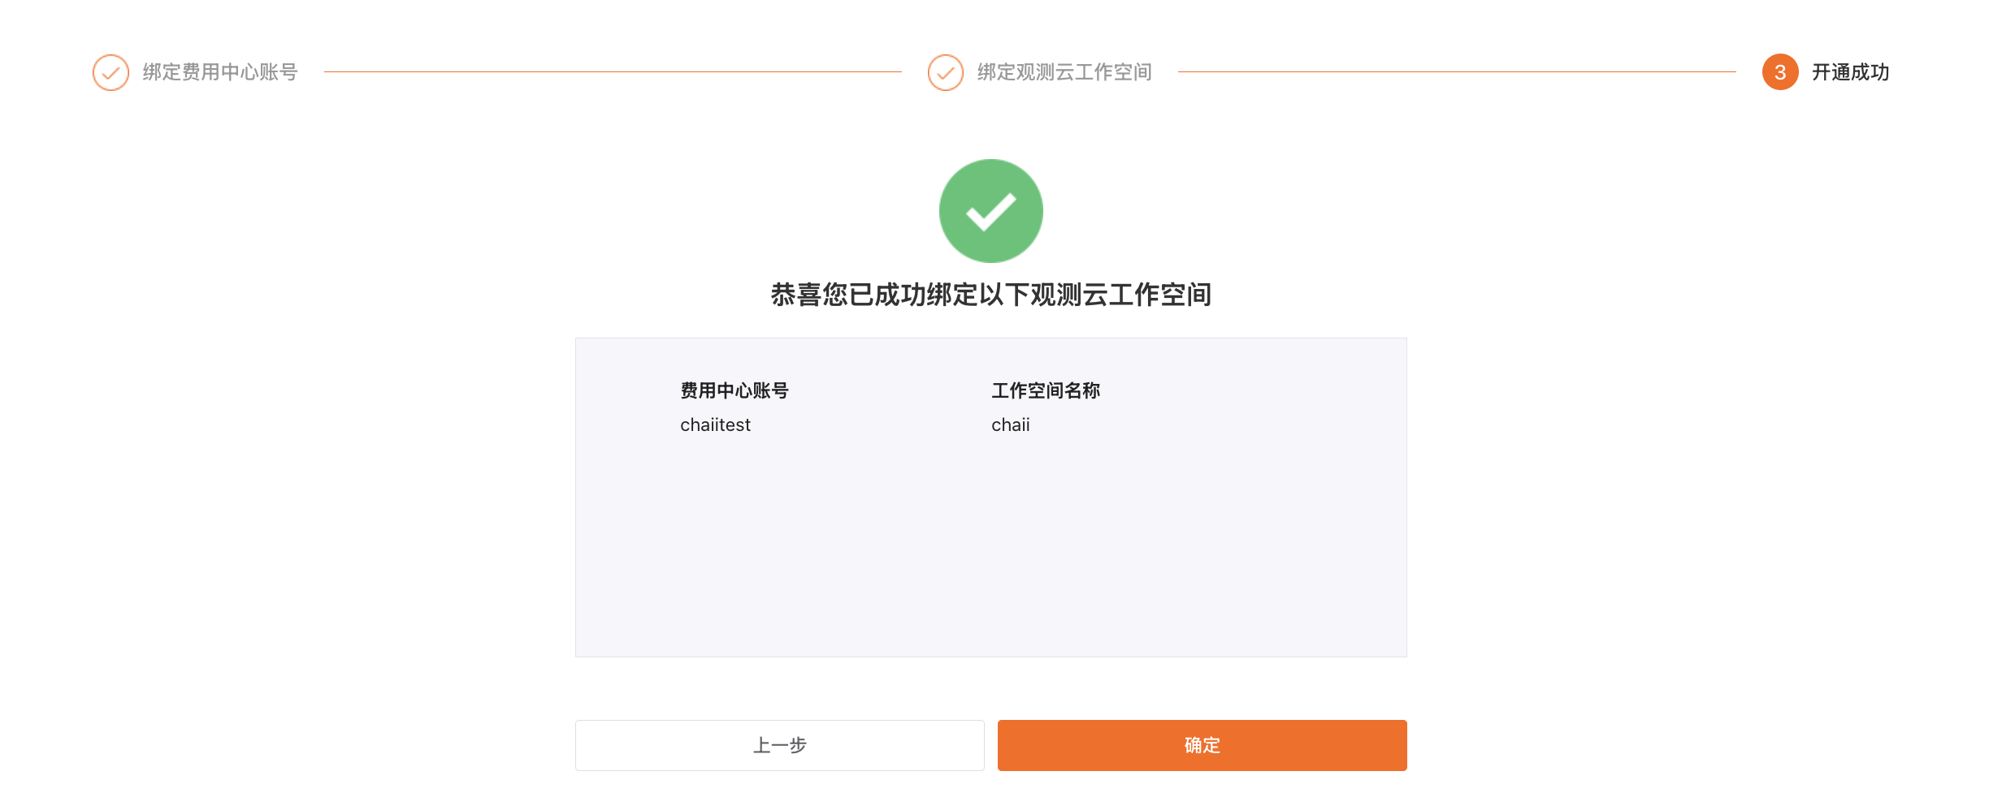This screenshot has height=810, width=2002.
Task: Click the progress line between steps one and two
Action: pyautogui.click(x=613, y=72)
